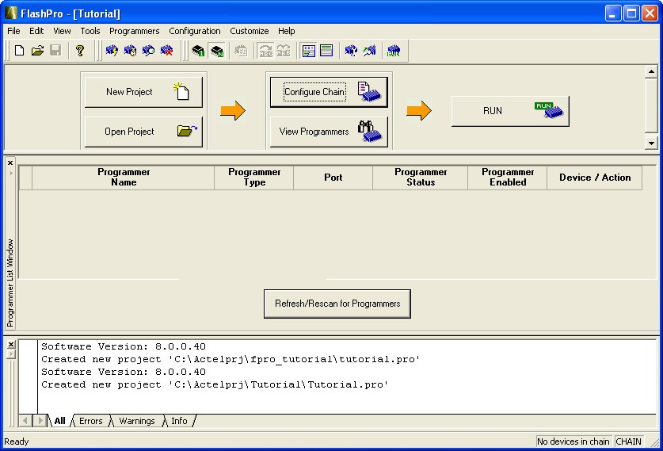Click the Programmer Status column header
The width and height of the screenshot is (663, 451).
(x=421, y=178)
